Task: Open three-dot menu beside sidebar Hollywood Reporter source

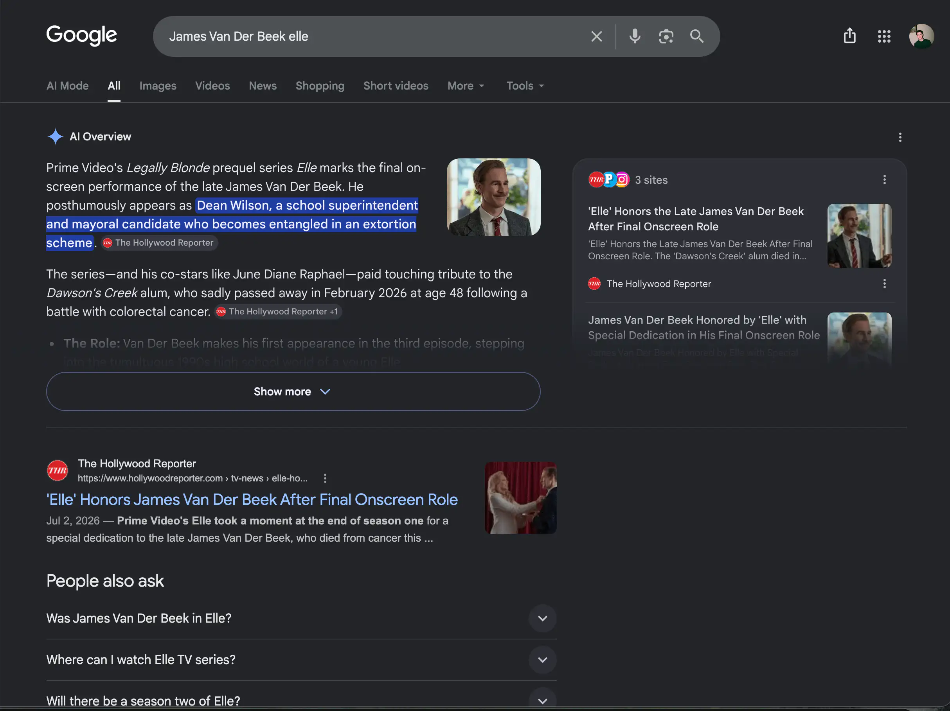Action: click(884, 284)
